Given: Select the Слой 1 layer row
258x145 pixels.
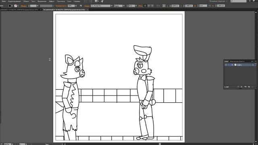Looking at the screenshot, I should tap(240, 65).
